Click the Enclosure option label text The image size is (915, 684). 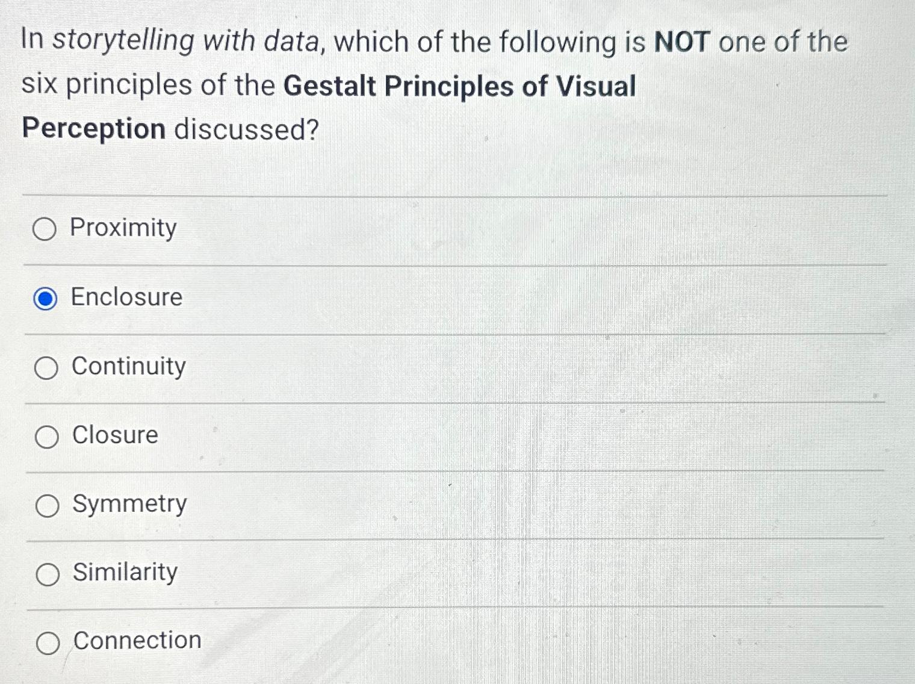125,297
